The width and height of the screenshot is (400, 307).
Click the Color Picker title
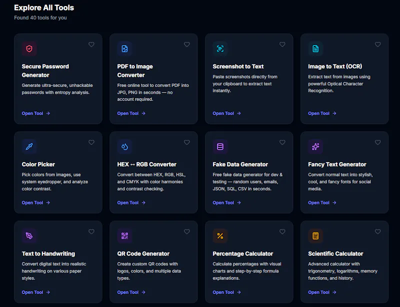(x=38, y=164)
